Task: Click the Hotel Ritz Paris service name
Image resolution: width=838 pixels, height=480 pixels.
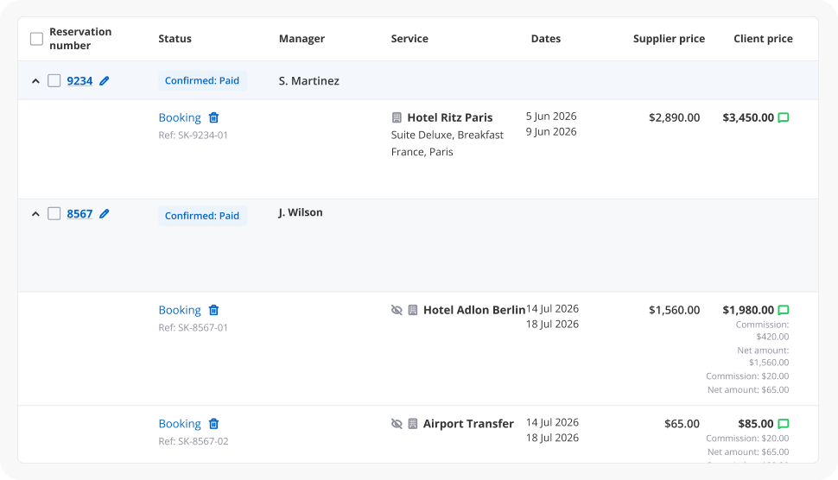Action: click(x=450, y=117)
